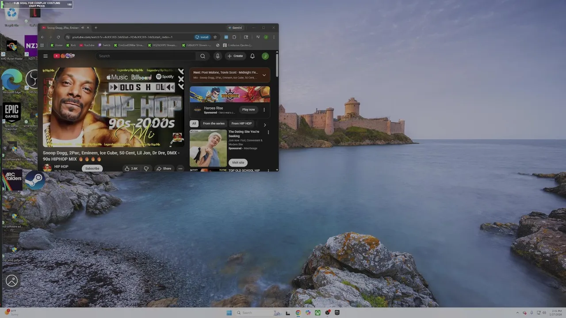
Task: Open Chrome media control icon in toolbar
Action: (258, 37)
